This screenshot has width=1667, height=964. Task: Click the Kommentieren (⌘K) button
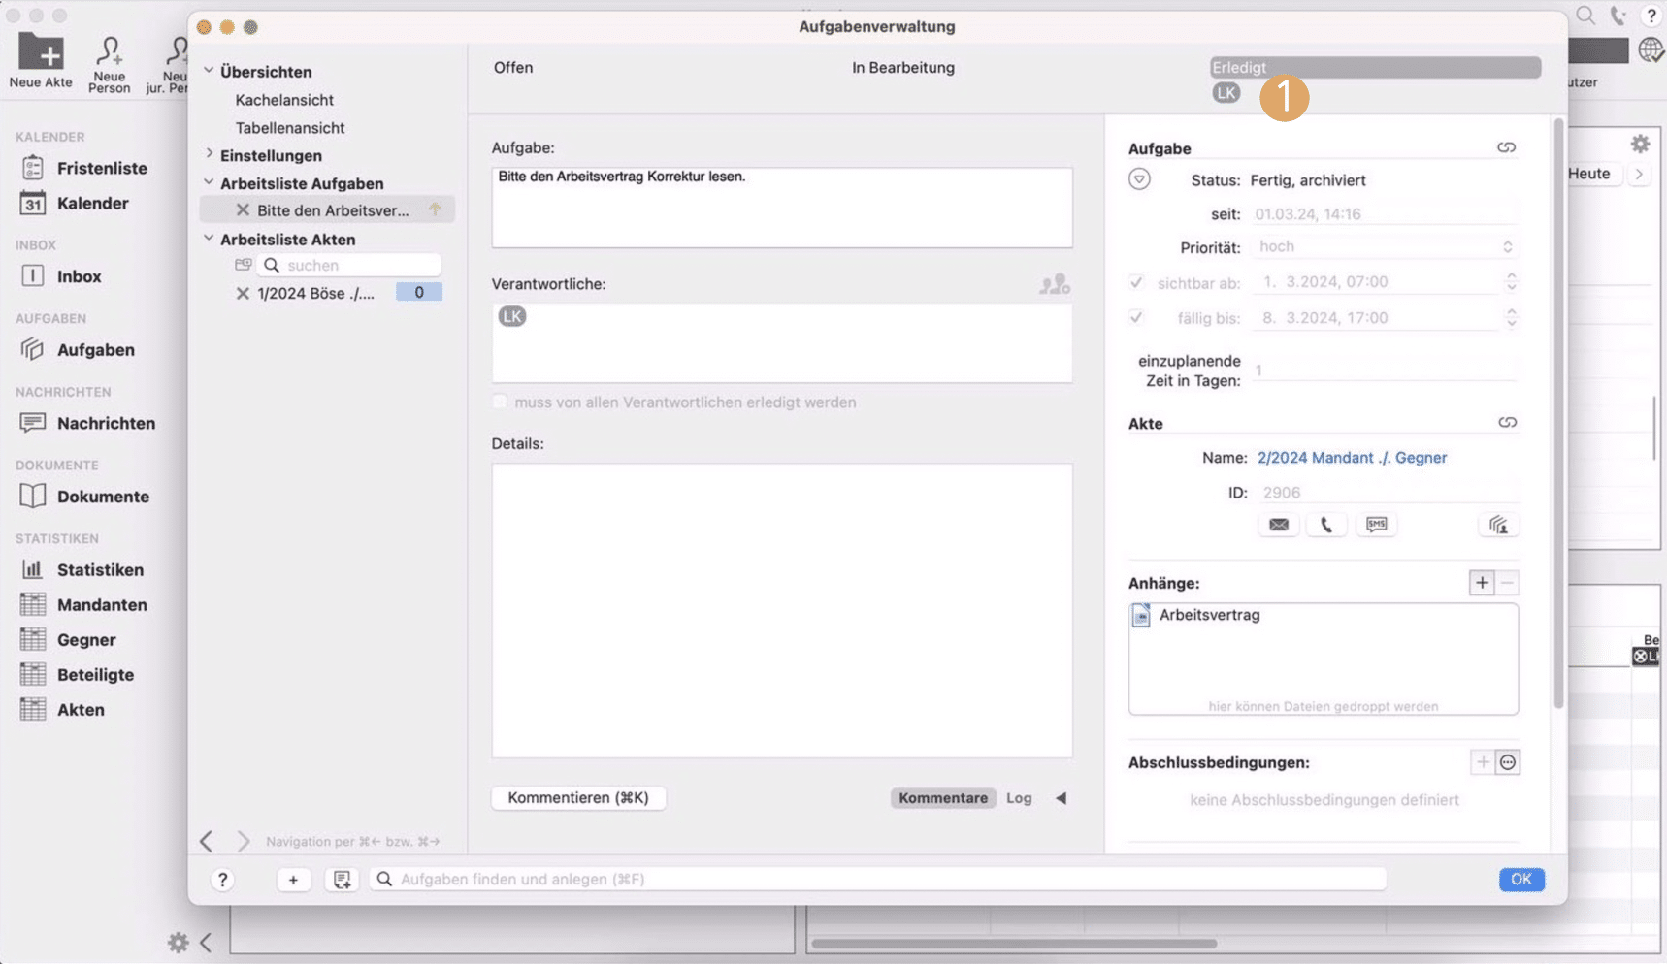coord(578,797)
